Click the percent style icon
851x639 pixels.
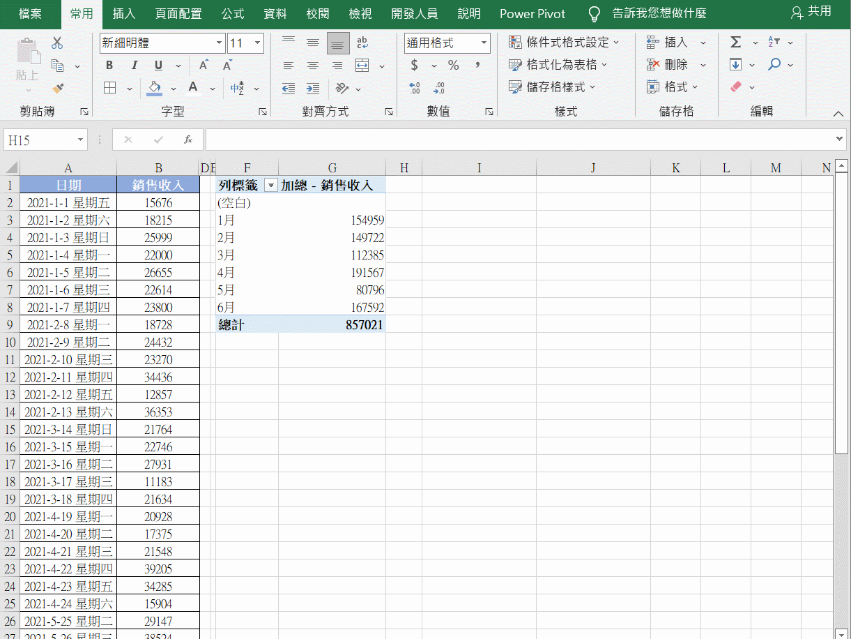pyautogui.click(x=454, y=66)
